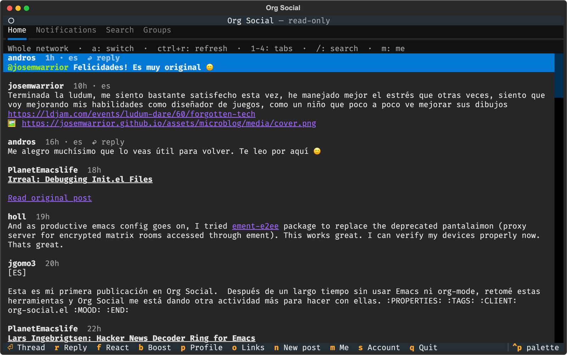Click PlanetEmacslife author on 18h post
The height and width of the screenshot is (355, 567).
[x=43, y=170]
